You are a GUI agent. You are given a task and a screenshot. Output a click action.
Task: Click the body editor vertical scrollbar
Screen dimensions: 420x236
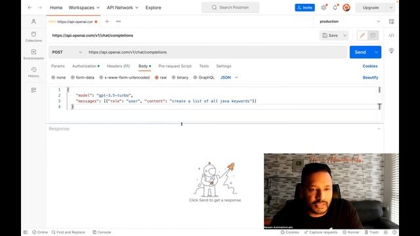click(x=379, y=90)
